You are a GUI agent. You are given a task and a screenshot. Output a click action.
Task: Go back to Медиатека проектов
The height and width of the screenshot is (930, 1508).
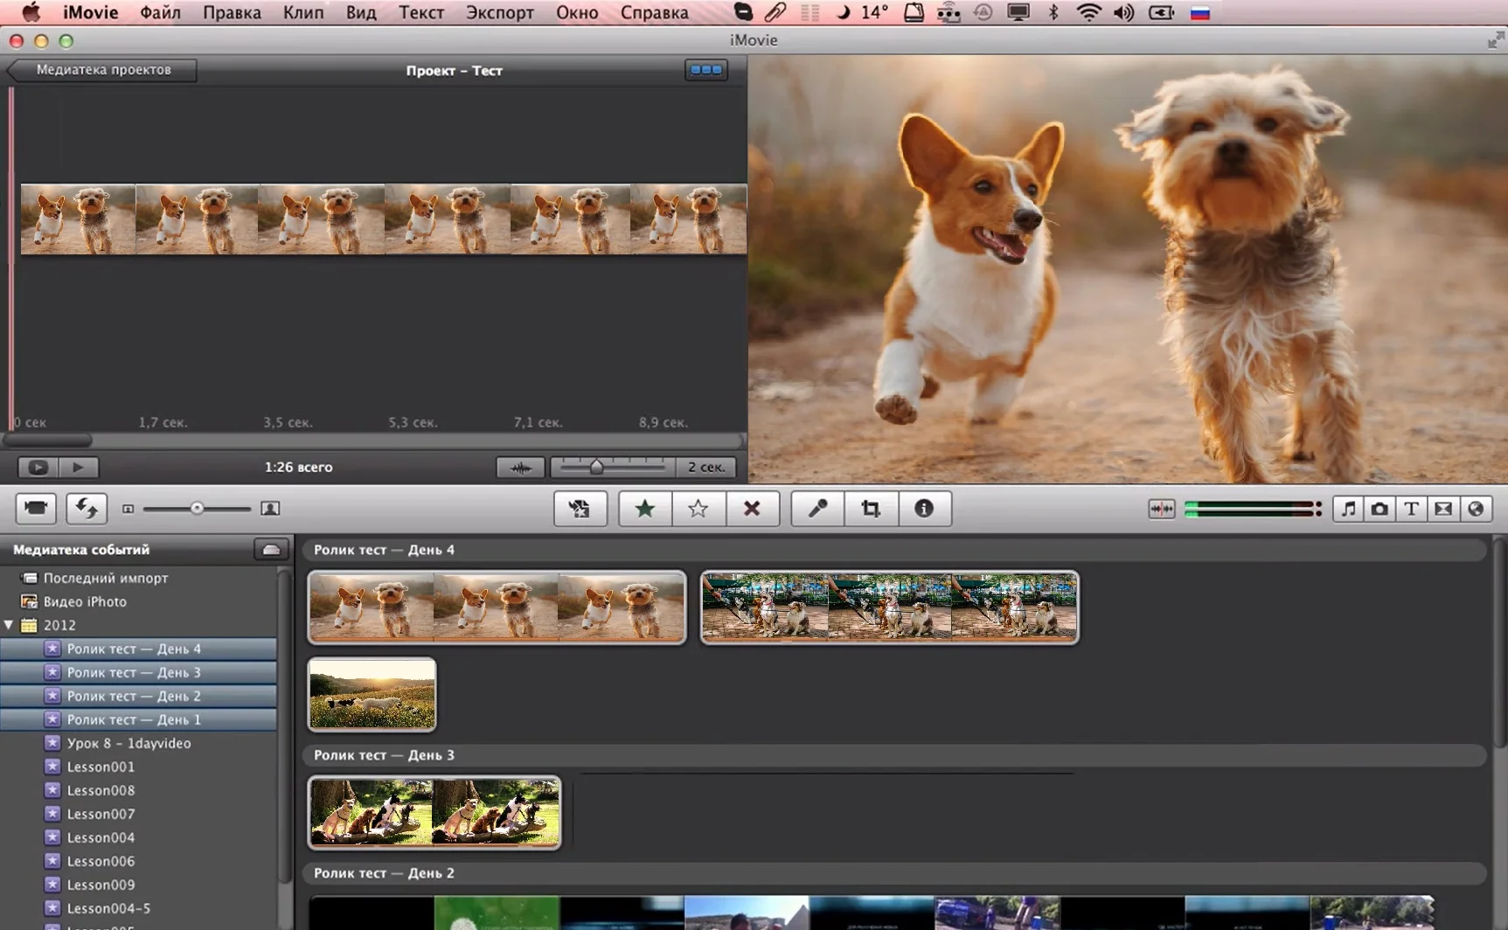(102, 70)
